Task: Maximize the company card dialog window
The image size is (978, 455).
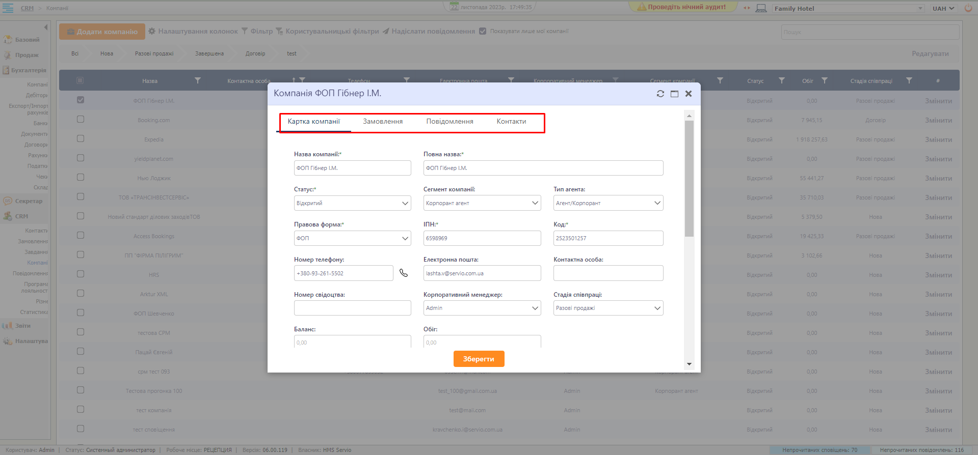Action: click(674, 94)
